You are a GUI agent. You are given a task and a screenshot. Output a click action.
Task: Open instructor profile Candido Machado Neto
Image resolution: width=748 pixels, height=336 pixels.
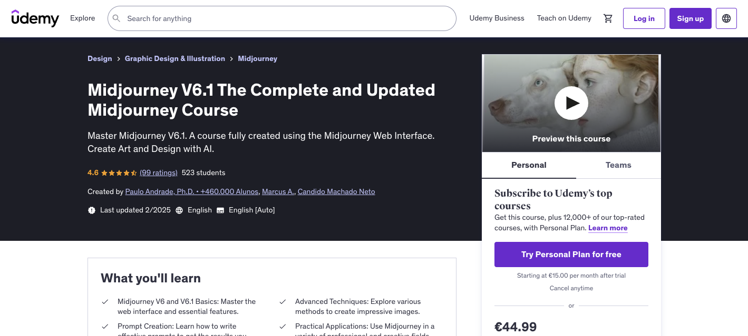[336, 191]
